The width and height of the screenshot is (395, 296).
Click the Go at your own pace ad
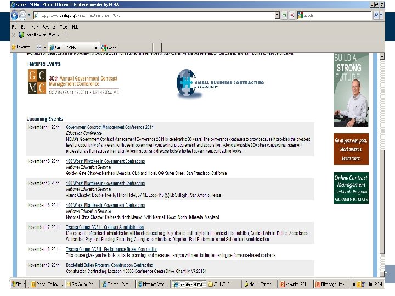click(351, 149)
